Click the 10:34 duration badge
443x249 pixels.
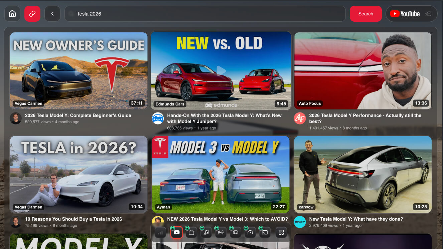tap(137, 207)
